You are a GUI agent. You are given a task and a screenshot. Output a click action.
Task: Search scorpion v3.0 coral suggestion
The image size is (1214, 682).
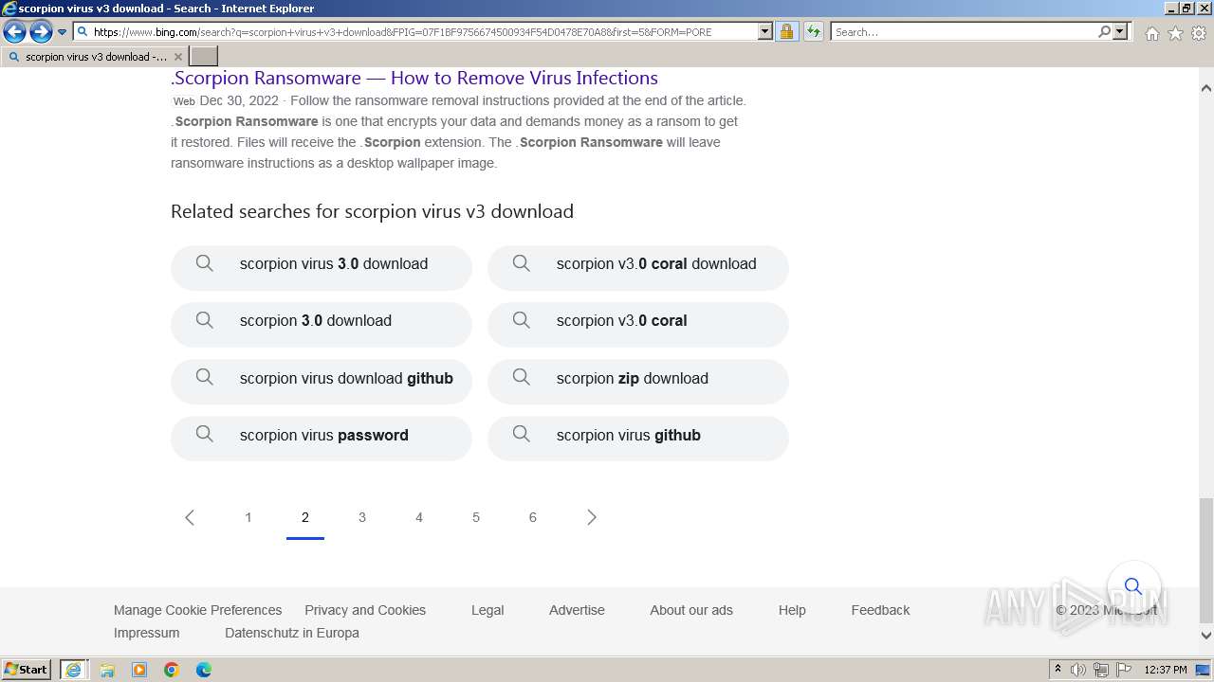click(x=638, y=324)
